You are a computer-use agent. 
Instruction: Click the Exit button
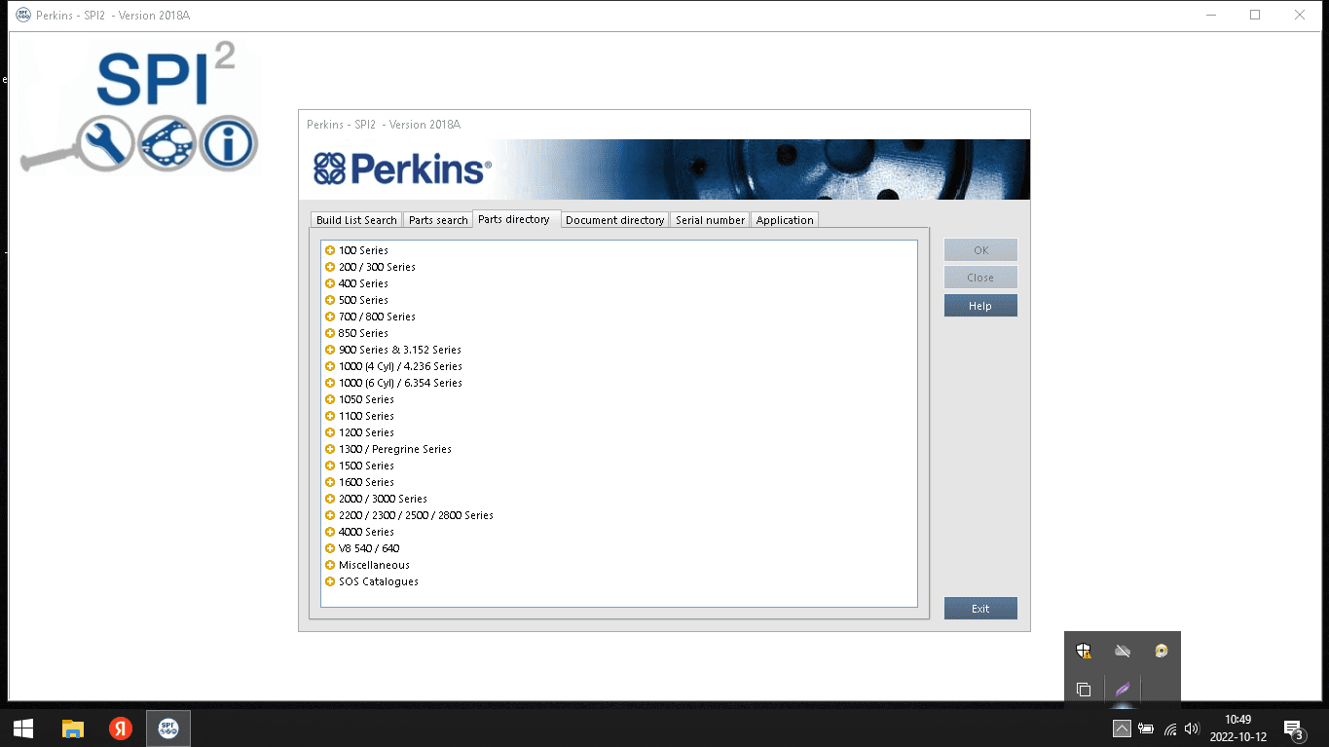pyautogui.click(x=980, y=609)
